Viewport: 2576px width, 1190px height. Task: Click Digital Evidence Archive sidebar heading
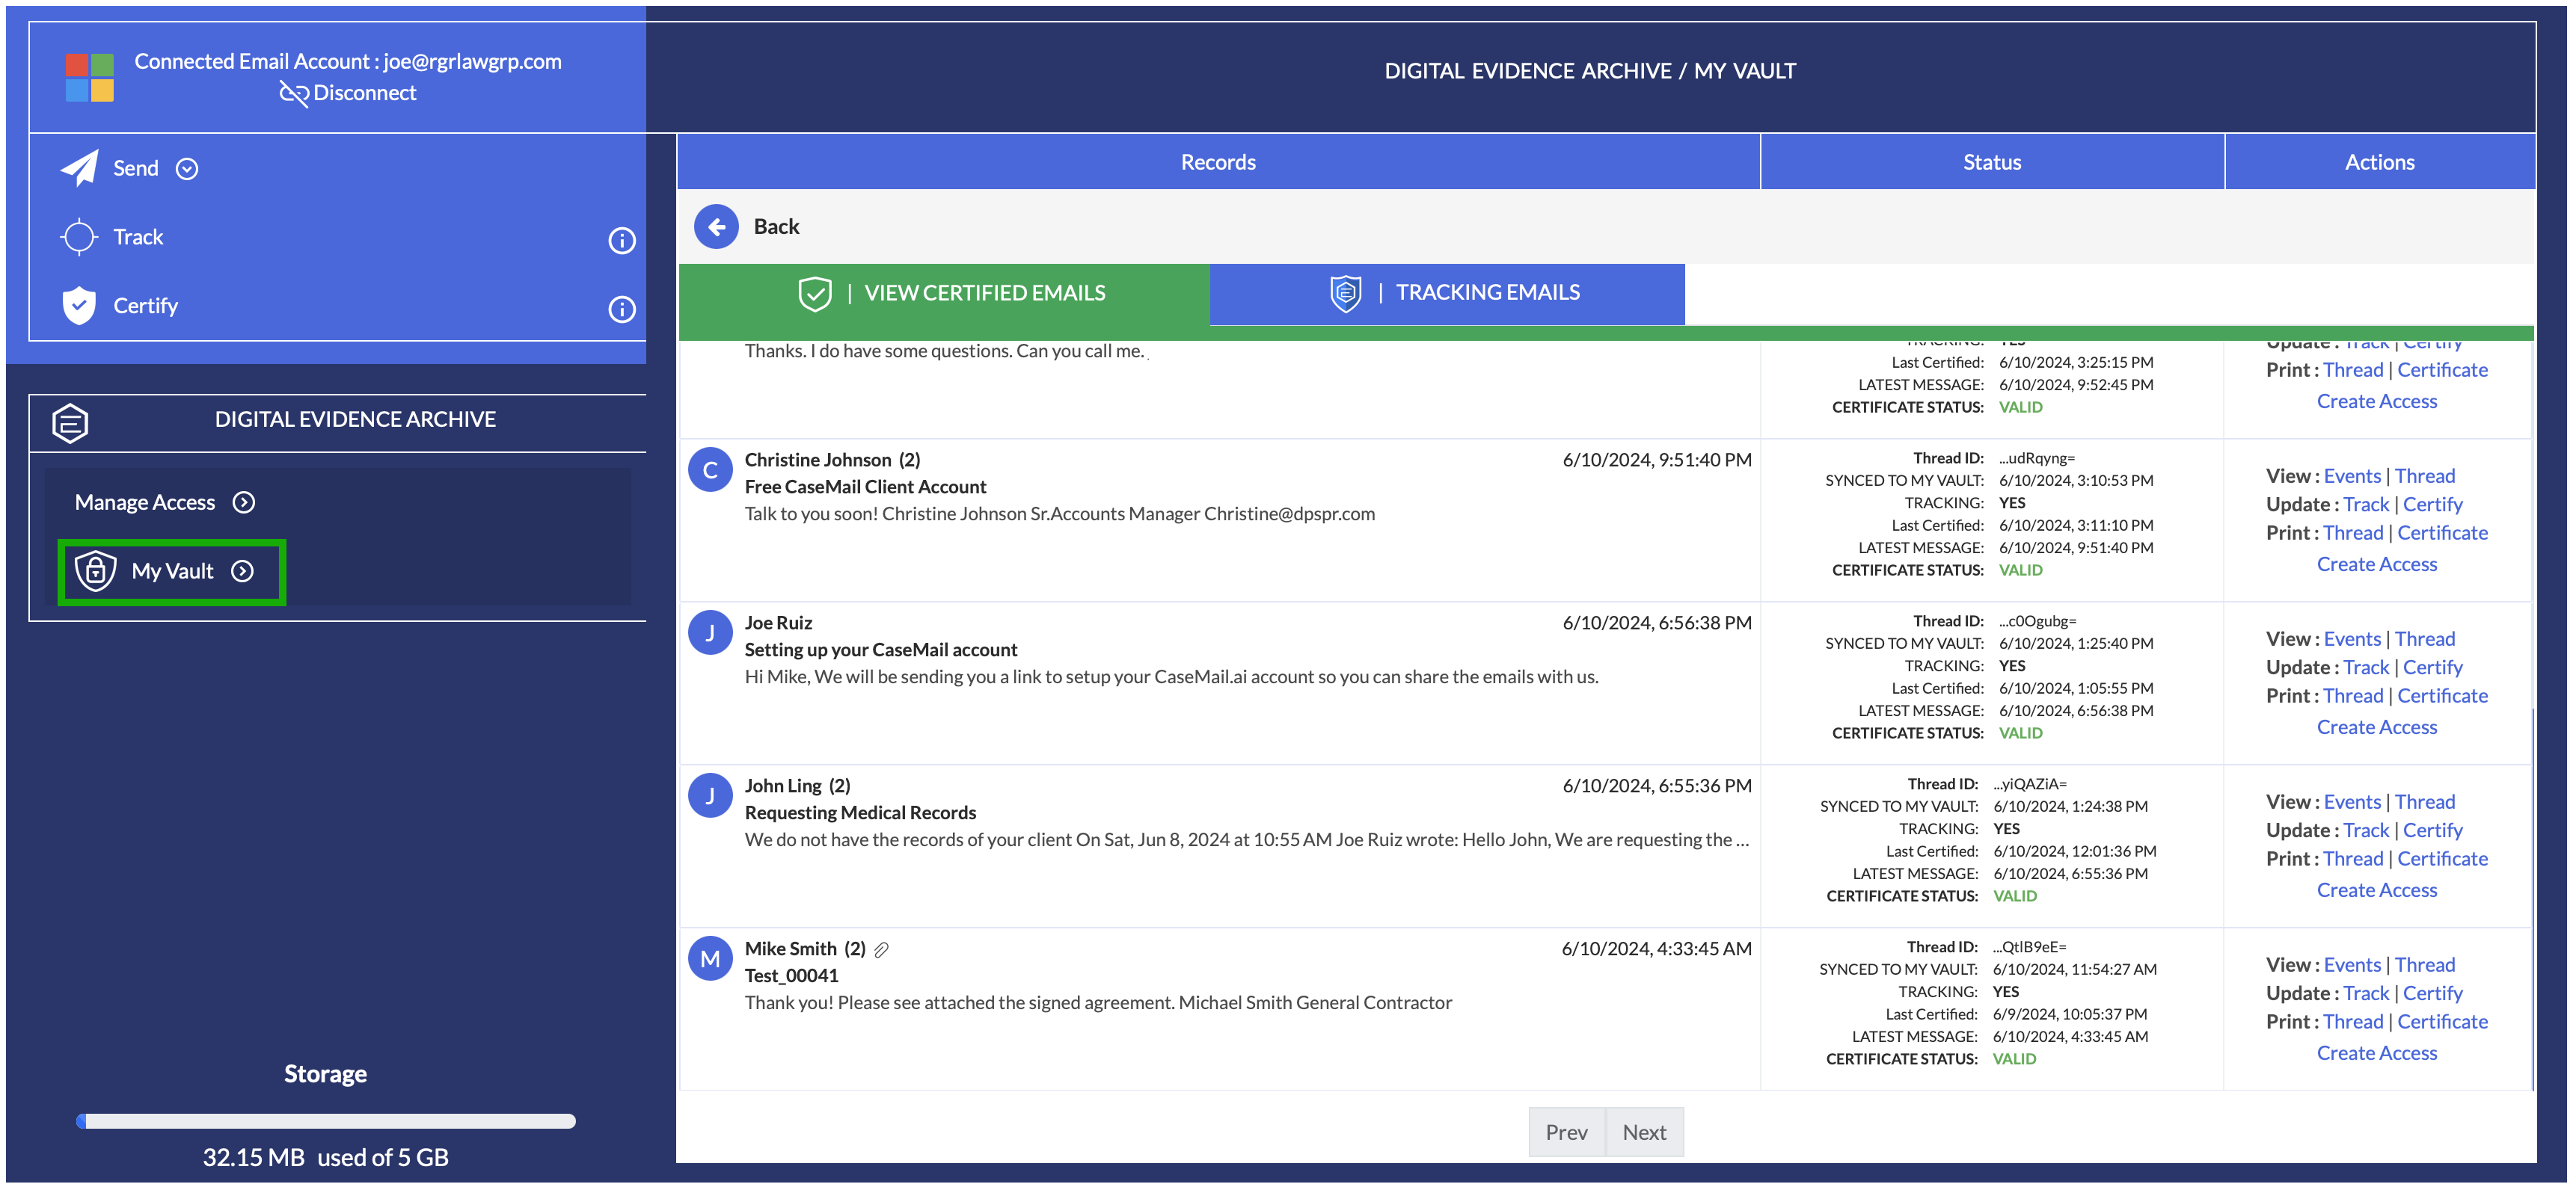pyautogui.click(x=355, y=419)
